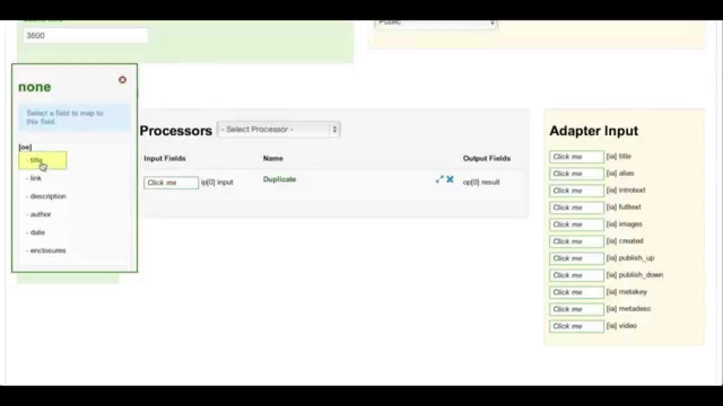
Task: Click the 'op[0] result' output field text
Action: pos(481,182)
